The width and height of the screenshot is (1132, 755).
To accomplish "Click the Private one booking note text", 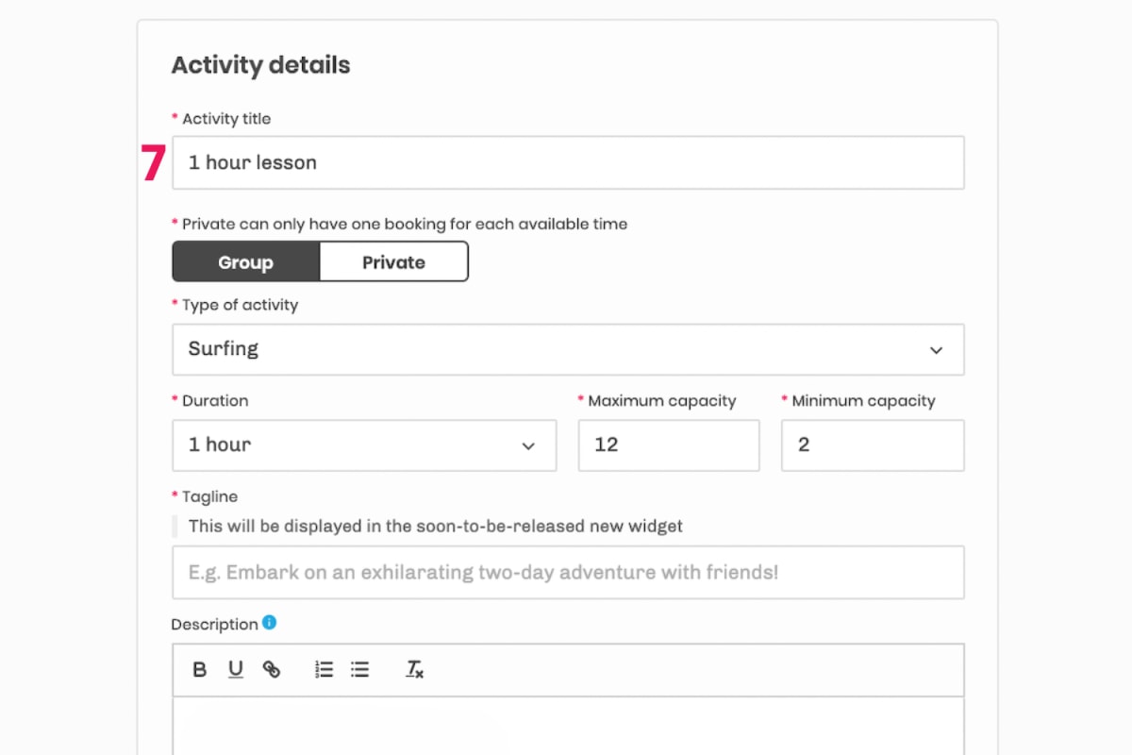I will (x=405, y=224).
